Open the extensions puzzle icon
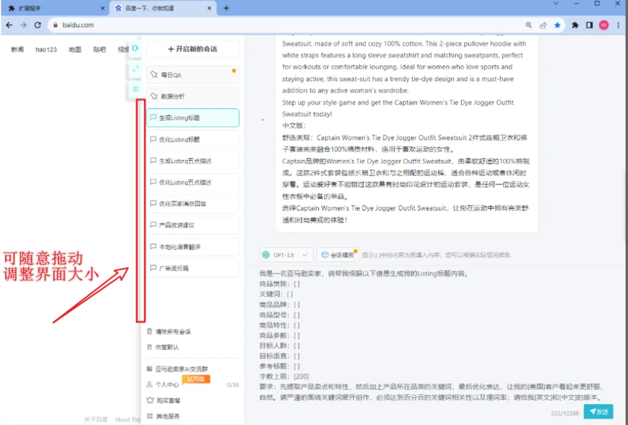Screen dimensions: 628x425 pyautogui.click(x=575, y=25)
